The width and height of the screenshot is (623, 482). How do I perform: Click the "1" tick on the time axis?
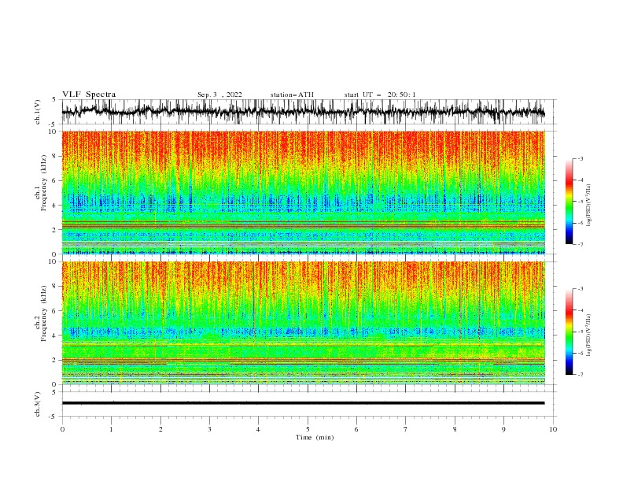point(111,429)
